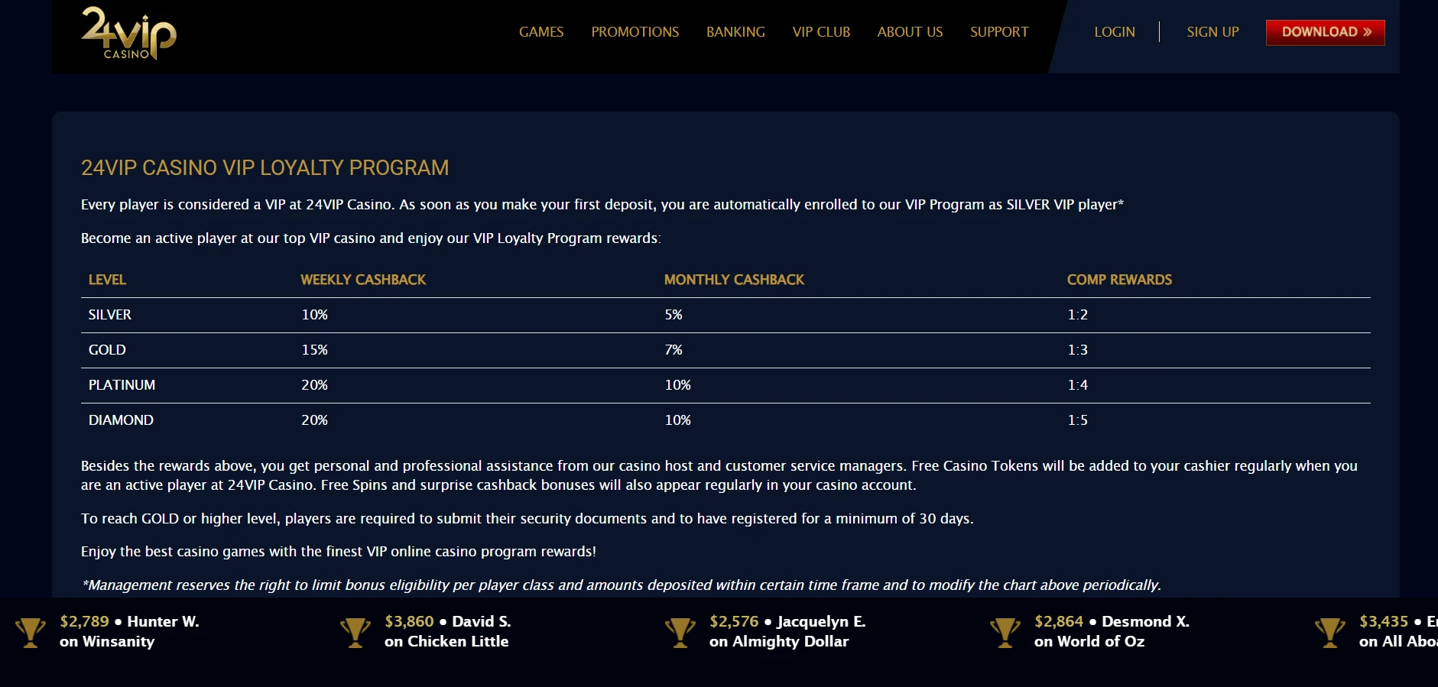1438x687 pixels.
Task: Click the trophy icon for All Aboard winner
Action: [x=1330, y=632]
